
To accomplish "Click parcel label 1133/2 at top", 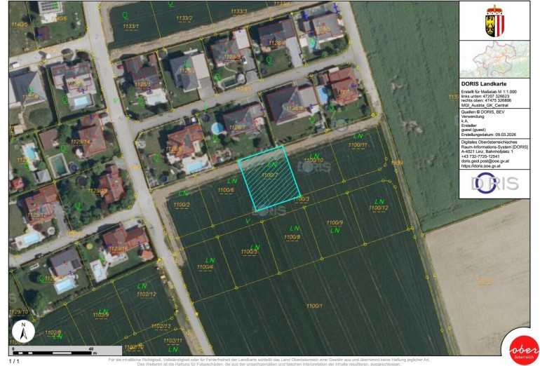I will pyautogui.click(x=184, y=18).
